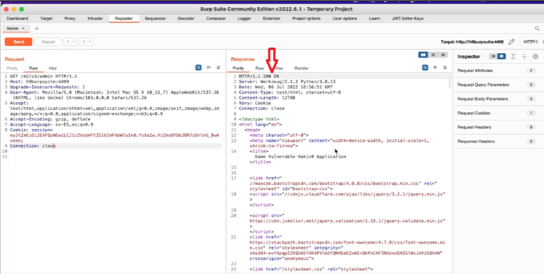
Task: Switch Response view to Pretty
Action: coord(238,68)
